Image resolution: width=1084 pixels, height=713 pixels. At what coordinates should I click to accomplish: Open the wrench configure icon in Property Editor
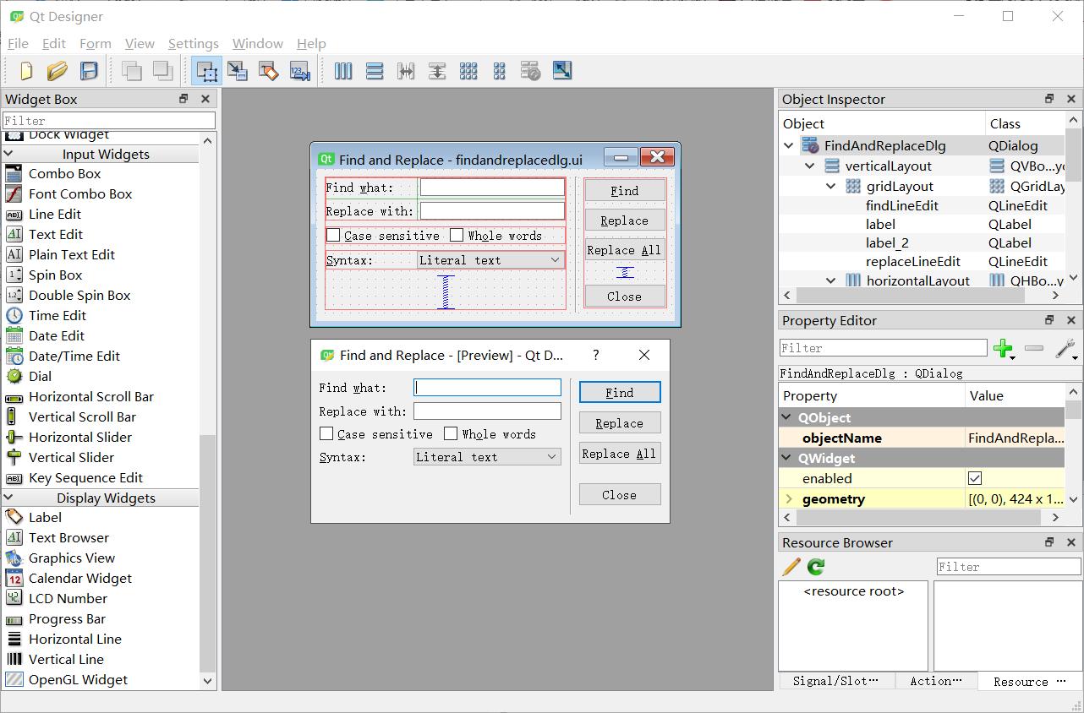point(1065,348)
